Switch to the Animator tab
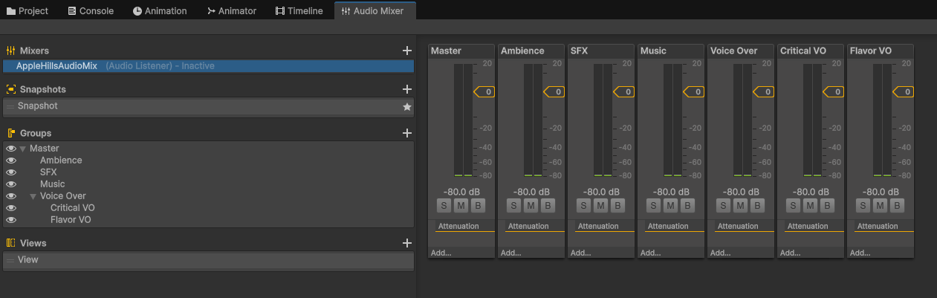Screen dimensions: 937x298 [x=232, y=11]
